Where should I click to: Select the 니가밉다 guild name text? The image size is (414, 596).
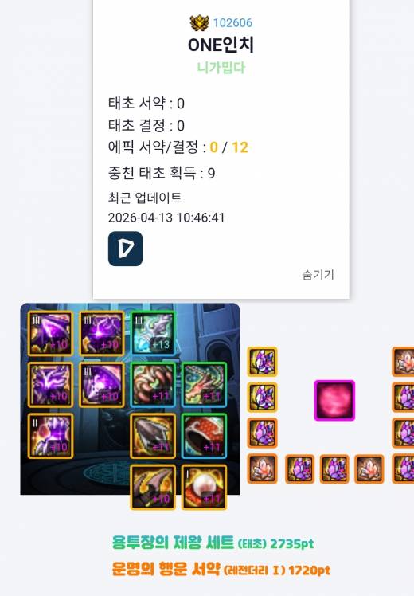(221, 68)
